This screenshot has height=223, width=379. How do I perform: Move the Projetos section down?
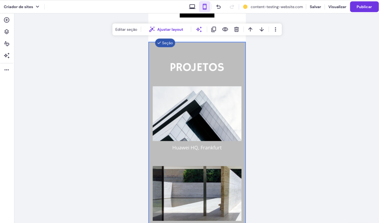tap(262, 29)
